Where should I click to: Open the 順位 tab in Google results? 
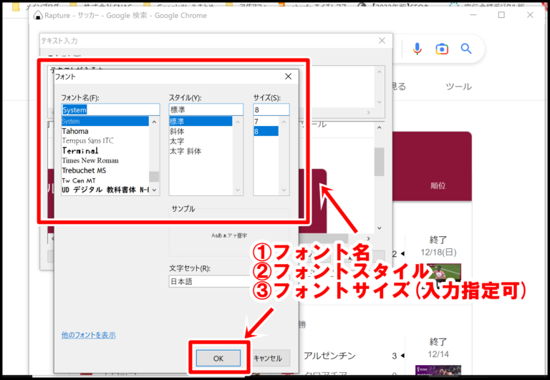pyautogui.click(x=438, y=185)
